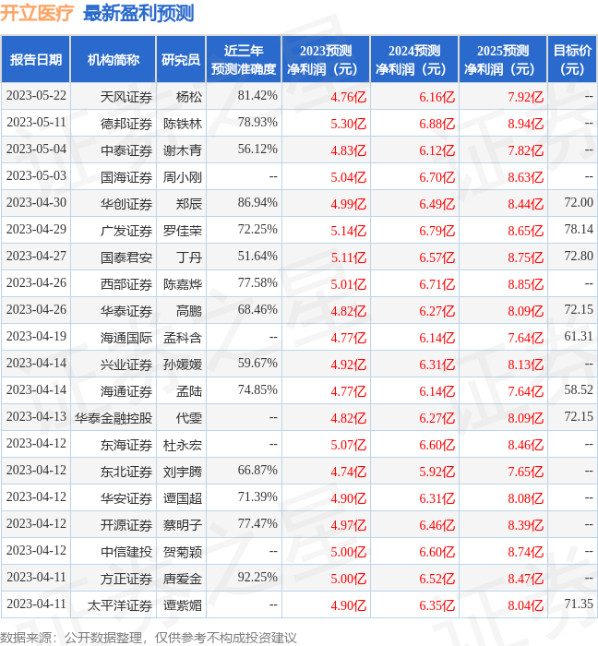Click researcher name 郑辰
This screenshot has width=598, height=646.
coord(189,204)
